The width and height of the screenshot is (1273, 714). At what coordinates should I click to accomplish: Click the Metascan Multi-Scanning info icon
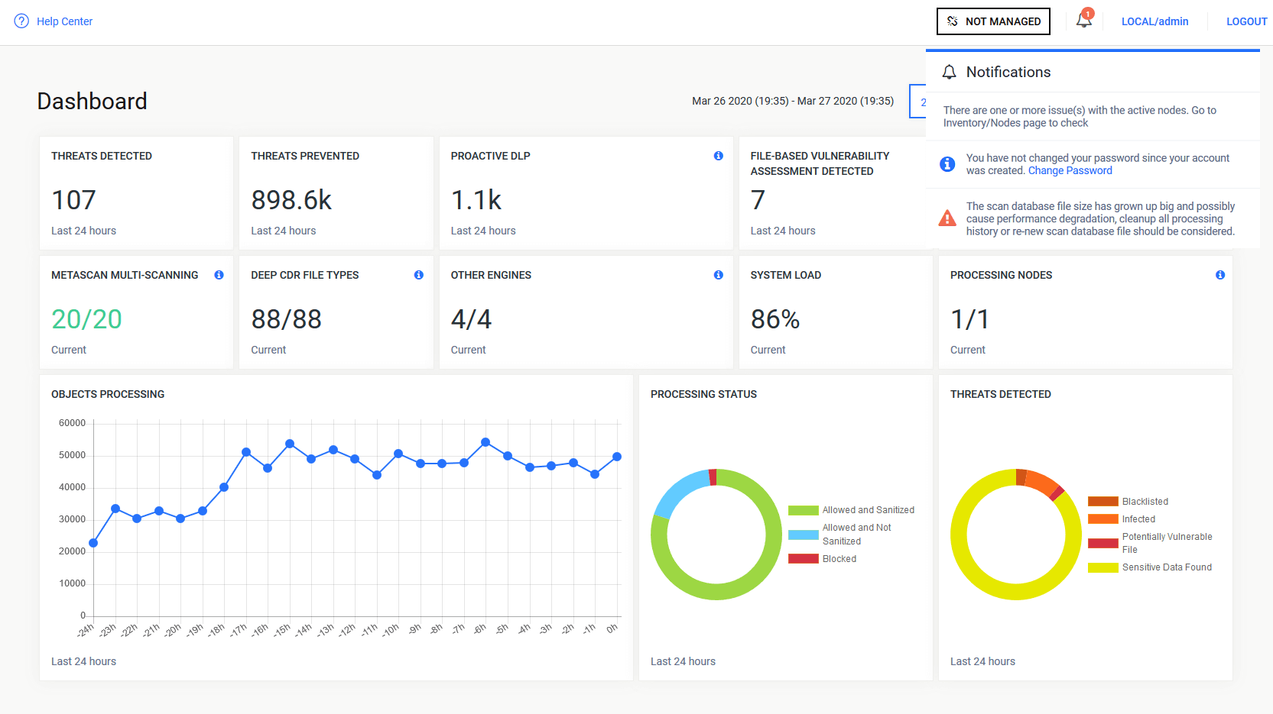pyautogui.click(x=219, y=275)
